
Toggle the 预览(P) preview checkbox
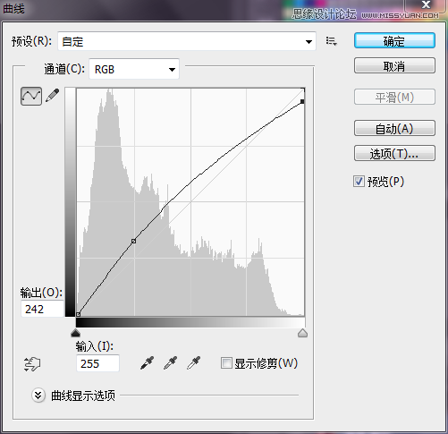[x=359, y=182]
